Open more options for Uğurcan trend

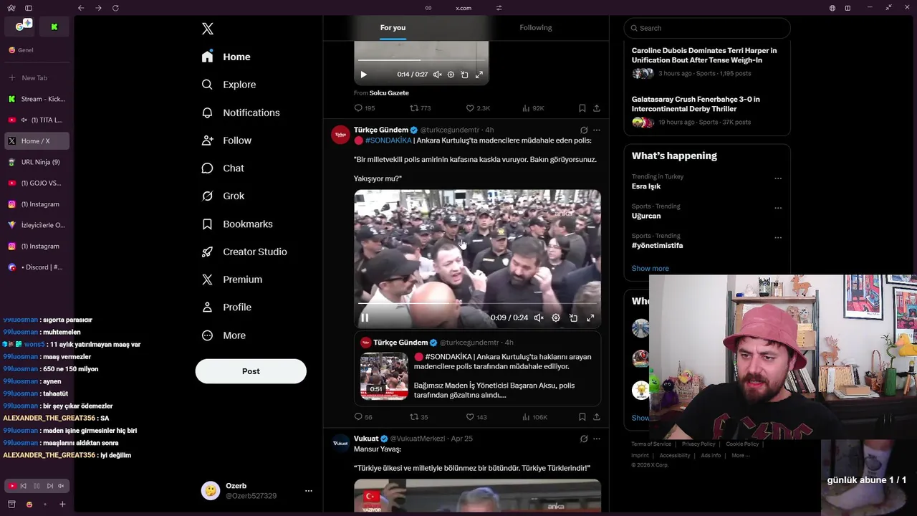point(778,208)
